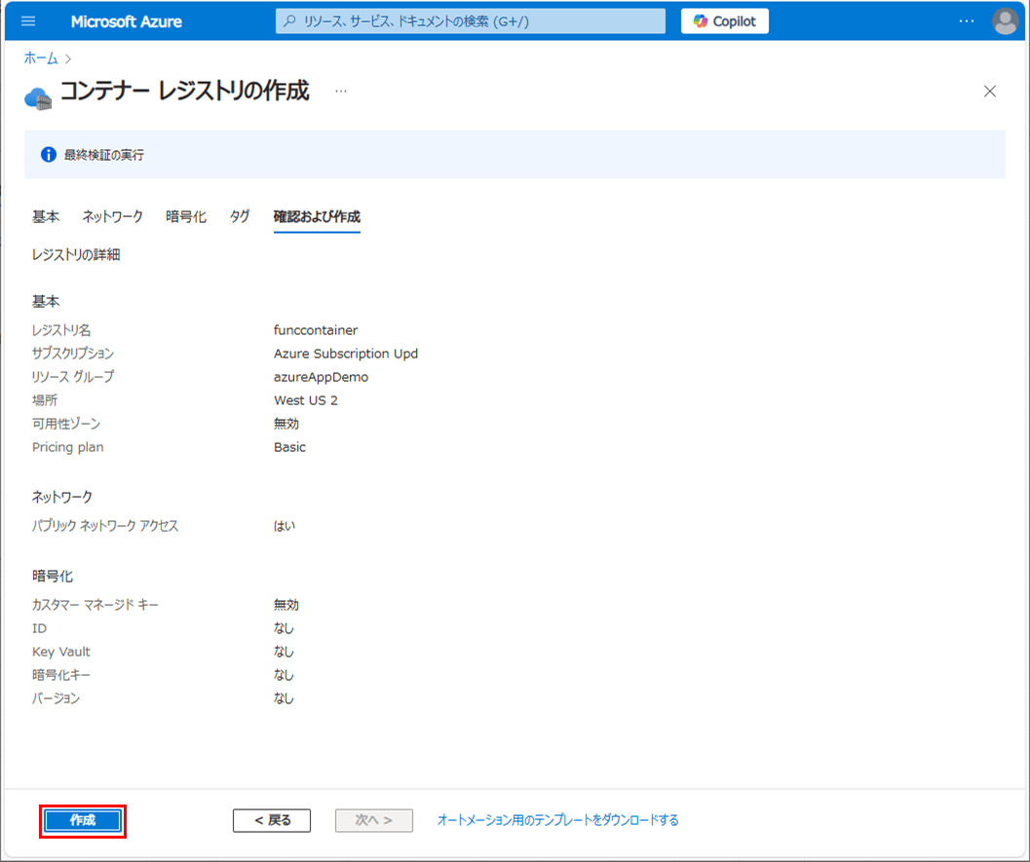Click the container registry icon beside the title

pos(37,96)
